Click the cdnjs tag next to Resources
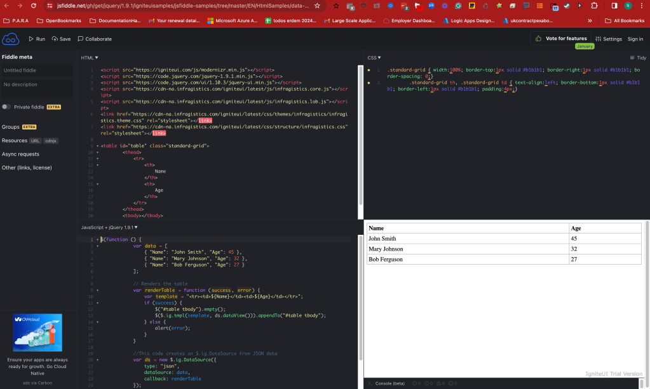 pyautogui.click(x=51, y=141)
